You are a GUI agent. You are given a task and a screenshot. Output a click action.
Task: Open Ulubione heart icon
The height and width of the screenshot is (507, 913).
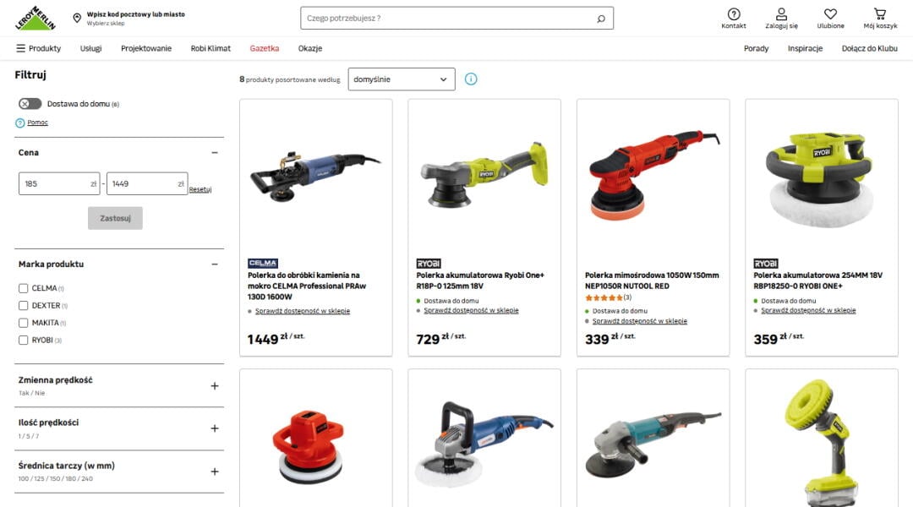pyautogui.click(x=830, y=14)
